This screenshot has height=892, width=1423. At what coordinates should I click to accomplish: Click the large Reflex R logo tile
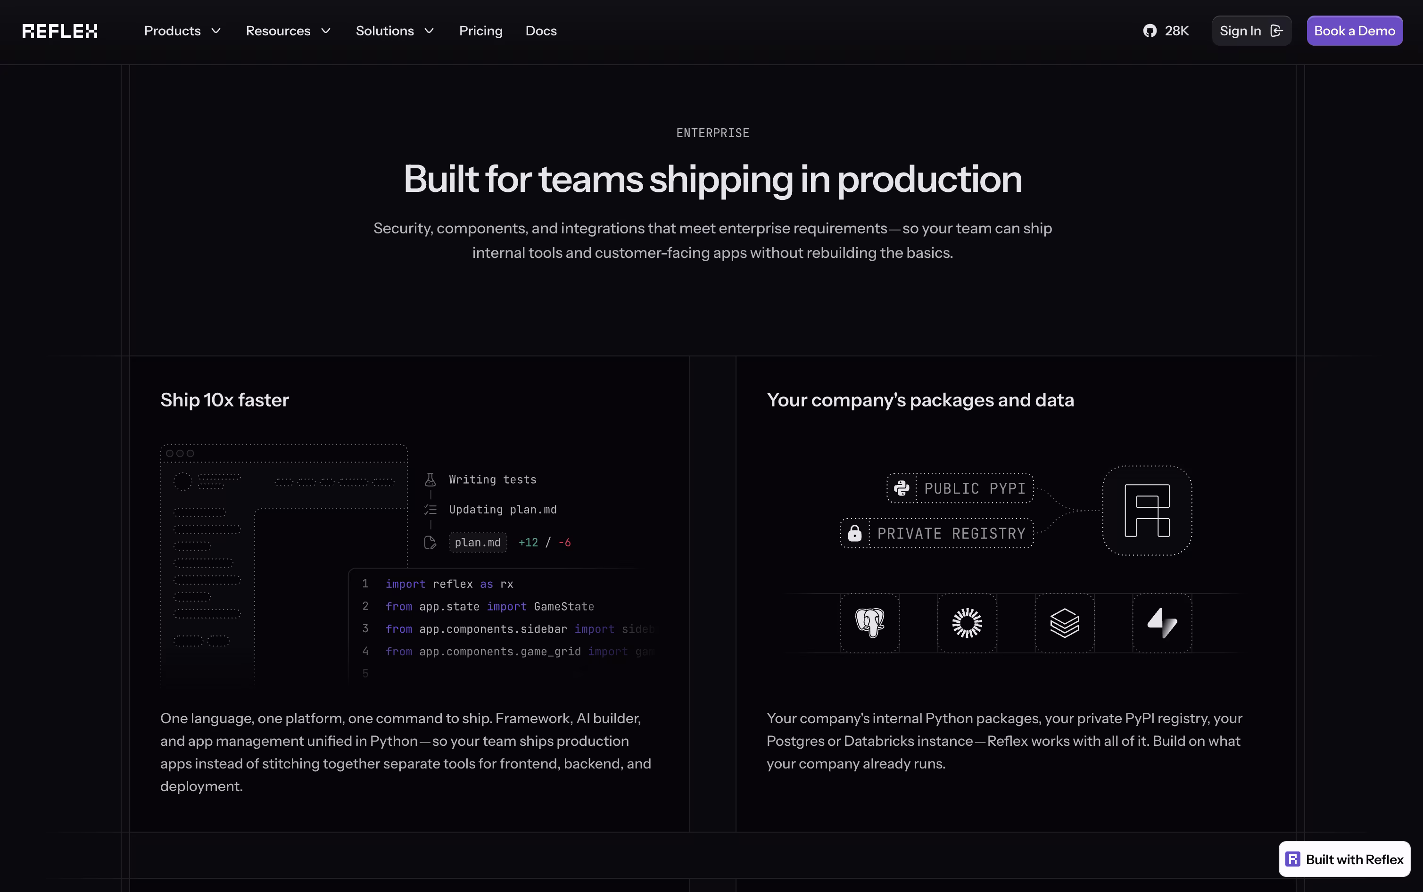click(x=1148, y=510)
